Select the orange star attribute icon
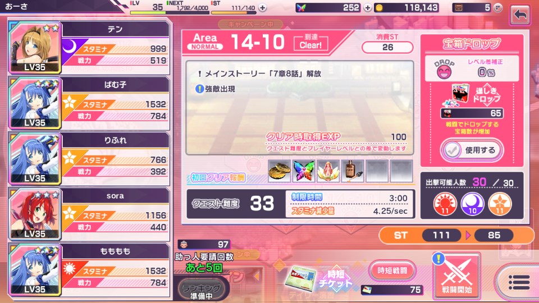The image size is (539, 303). pyautogui.click(x=500, y=204)
